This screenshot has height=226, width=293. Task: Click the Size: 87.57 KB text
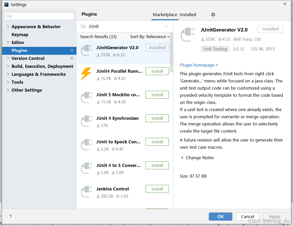point(193,176)
